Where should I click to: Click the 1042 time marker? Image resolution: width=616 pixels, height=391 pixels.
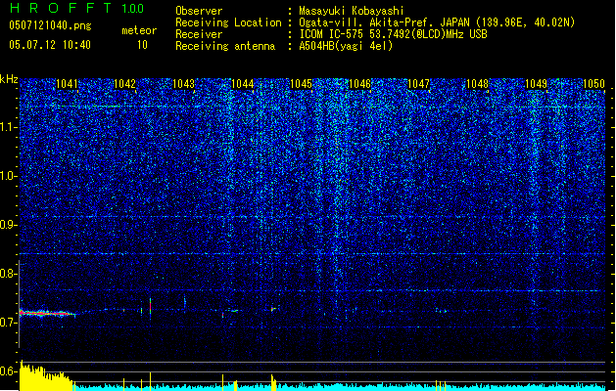tap(124, 84)
